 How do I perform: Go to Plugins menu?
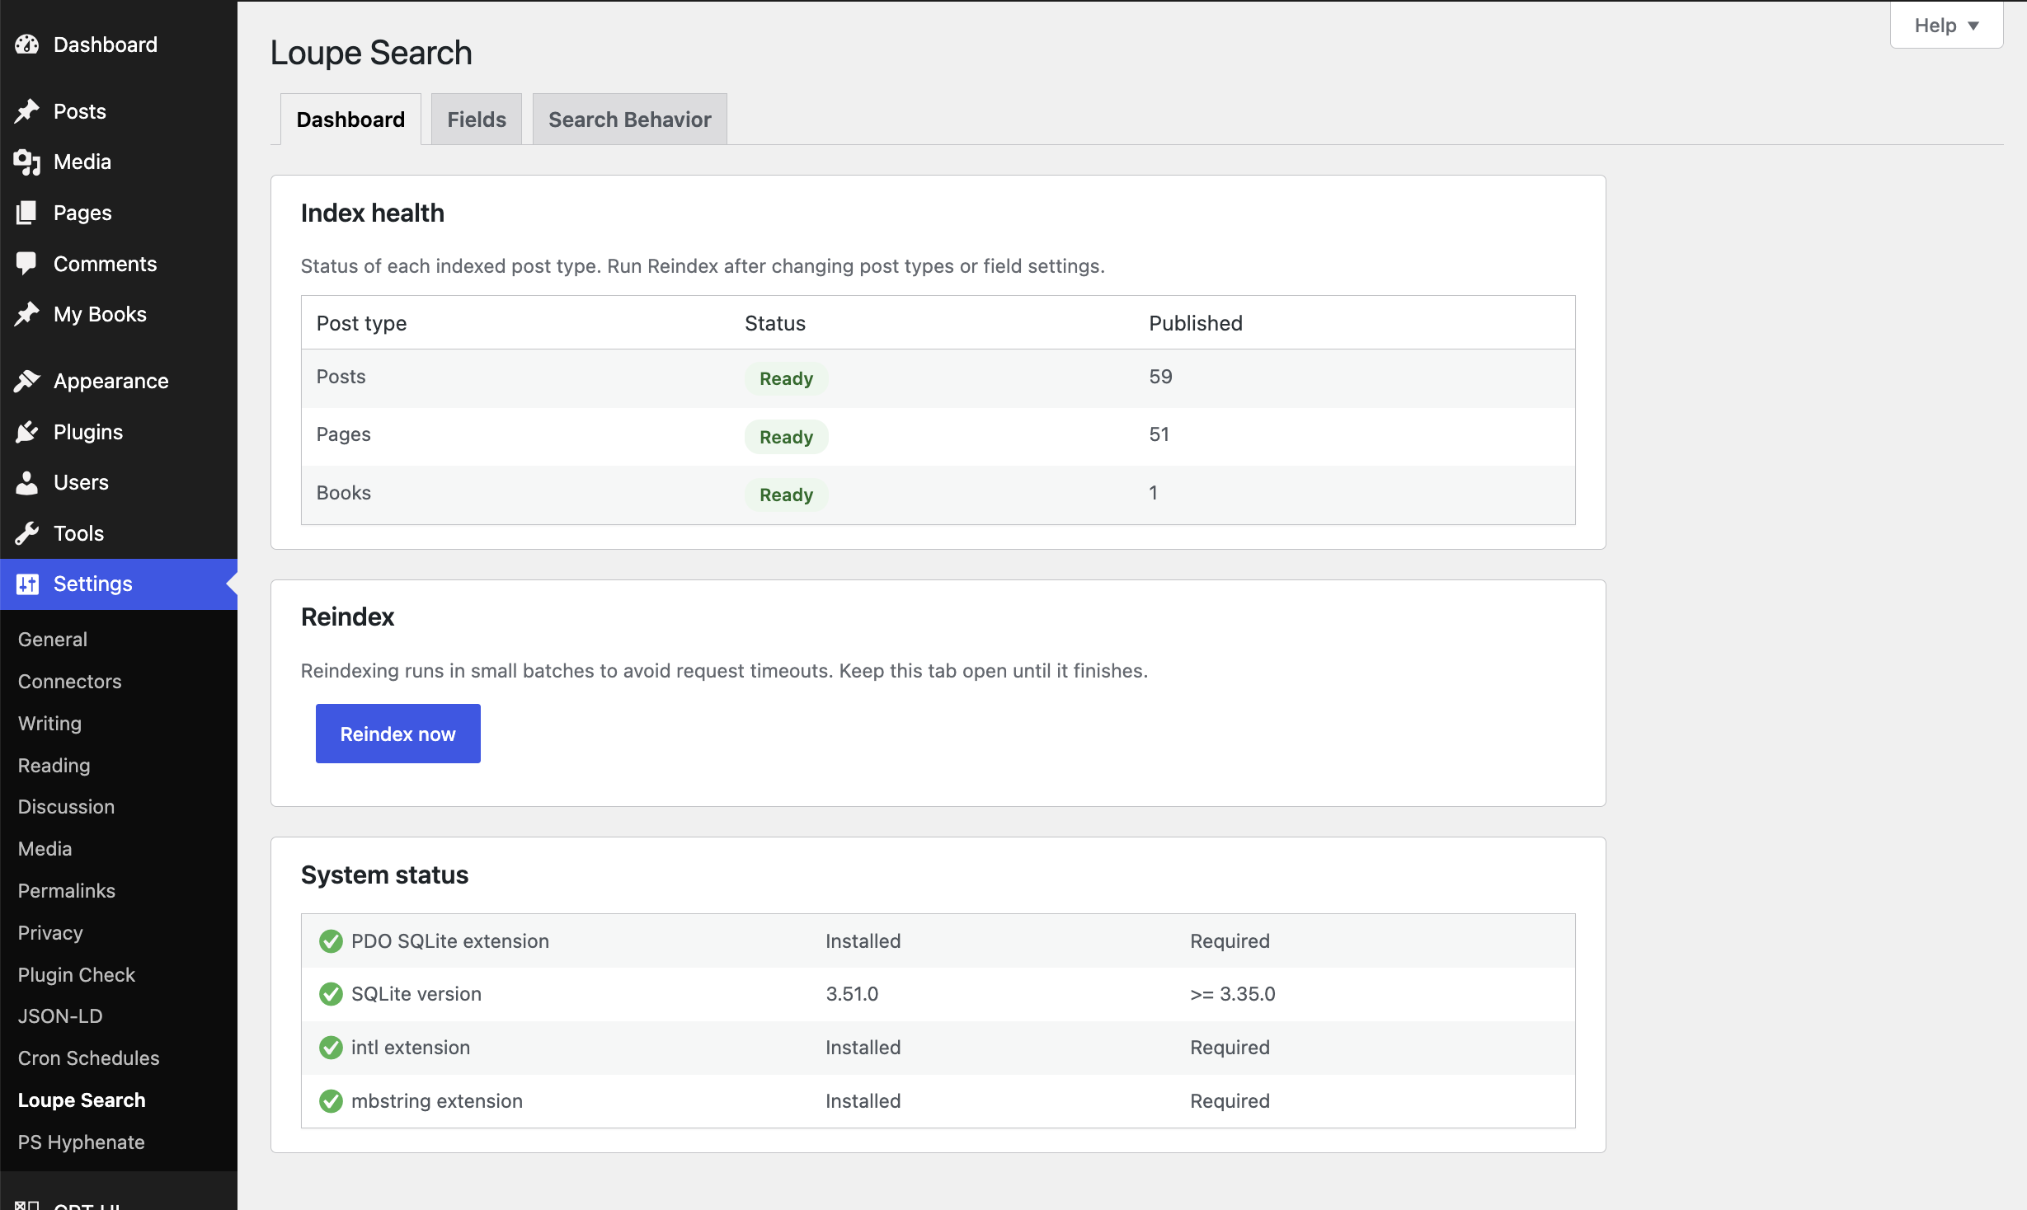[x=119, y=432]
